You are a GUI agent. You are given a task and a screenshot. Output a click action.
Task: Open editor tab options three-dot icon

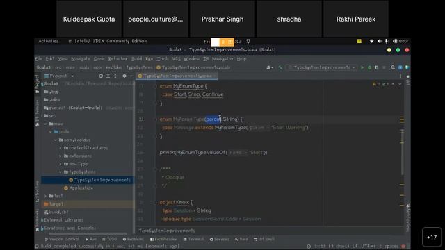click(x=400, y=76)
